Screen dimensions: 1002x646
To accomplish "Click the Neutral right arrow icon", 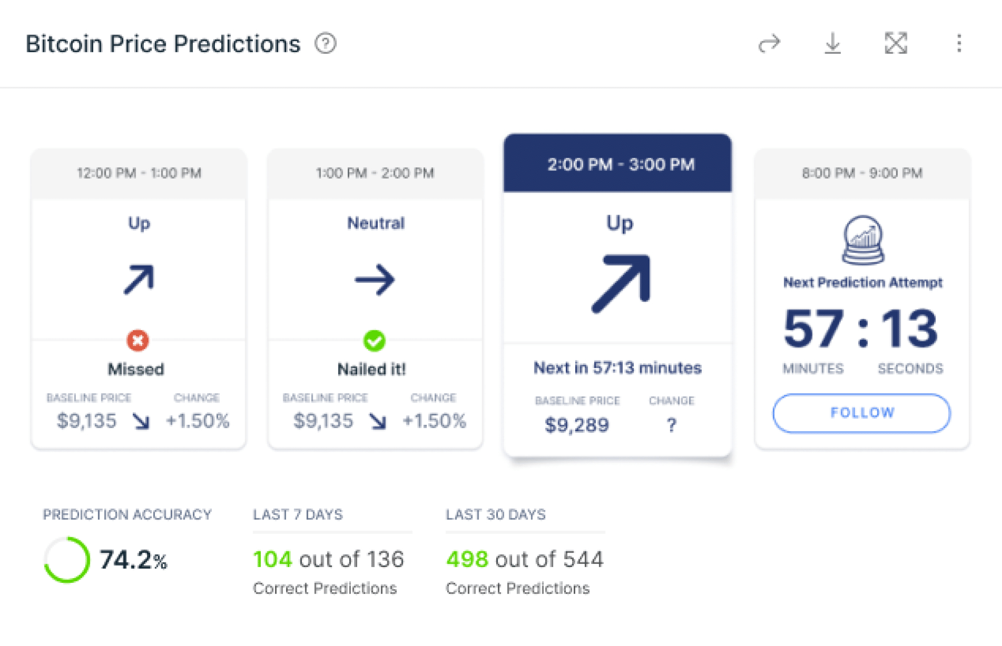I will (375, 280).
